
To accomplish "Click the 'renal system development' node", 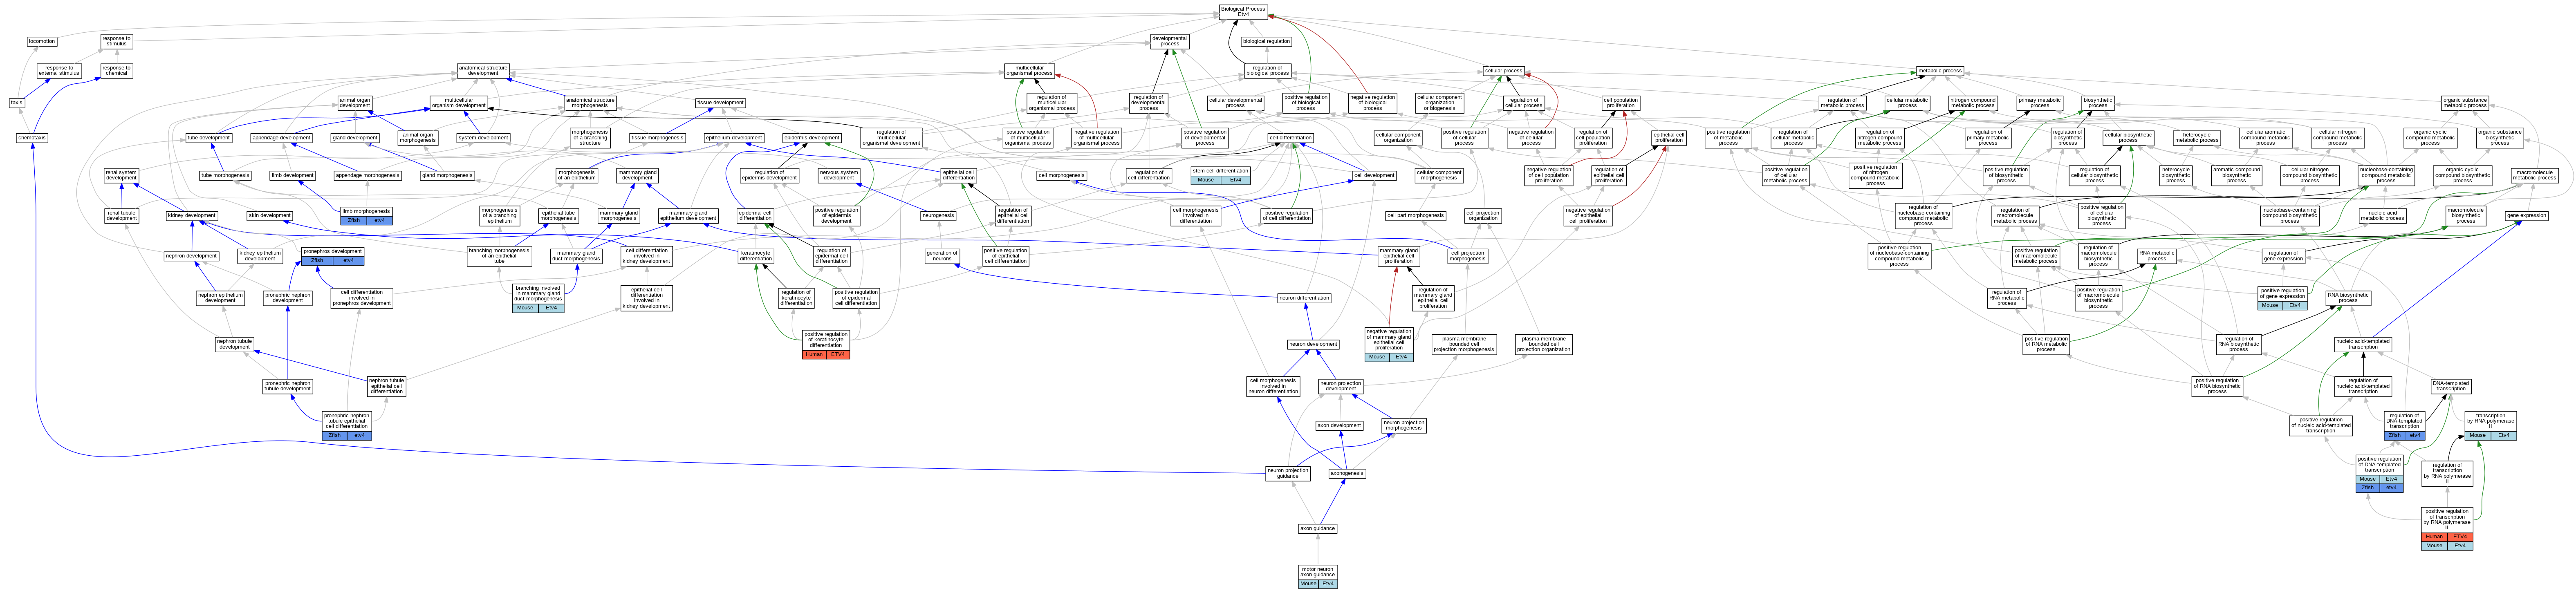I will point(121,175).
